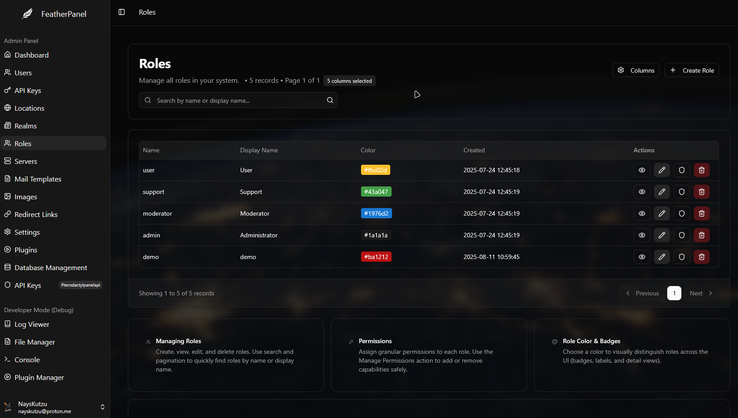
Task: Open the Columns selector dropdown
Action: click(636, 70)
